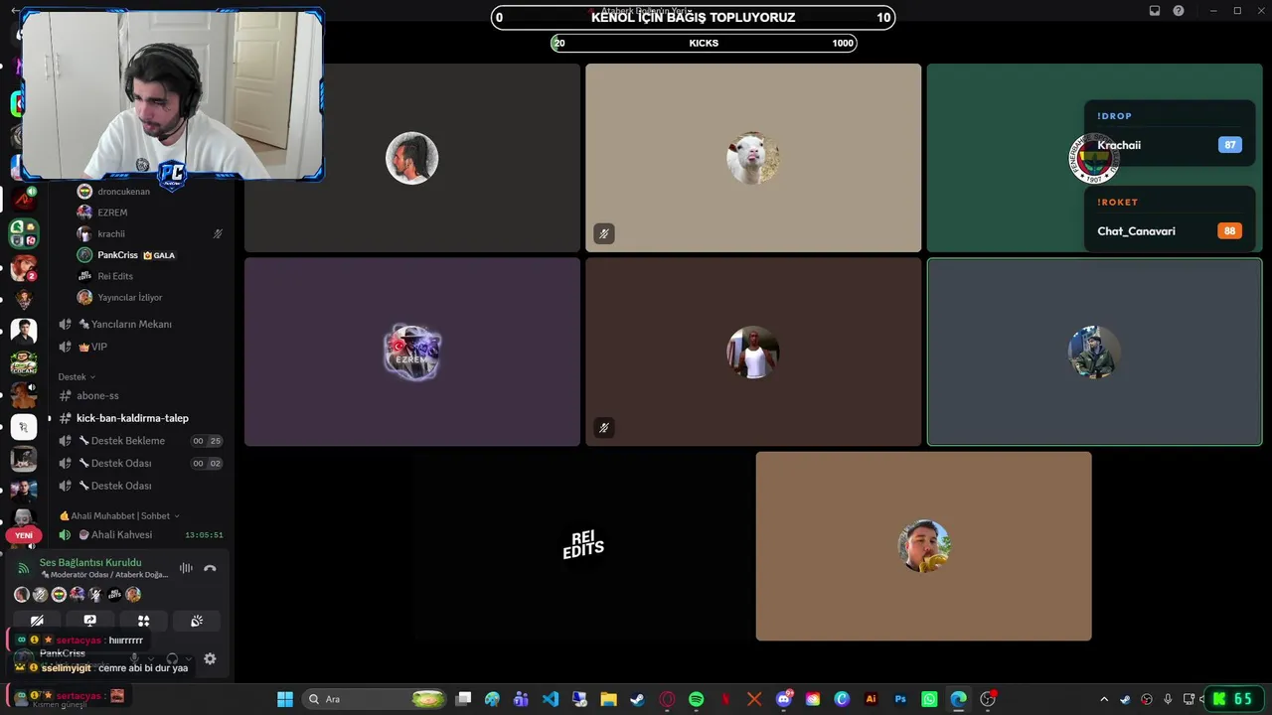The image size is (1272, 715).
Task: Click the KENOL İÇİN BAĞIŞ TOPLUYORUZ donation bar
Action: tap(693, 17)
